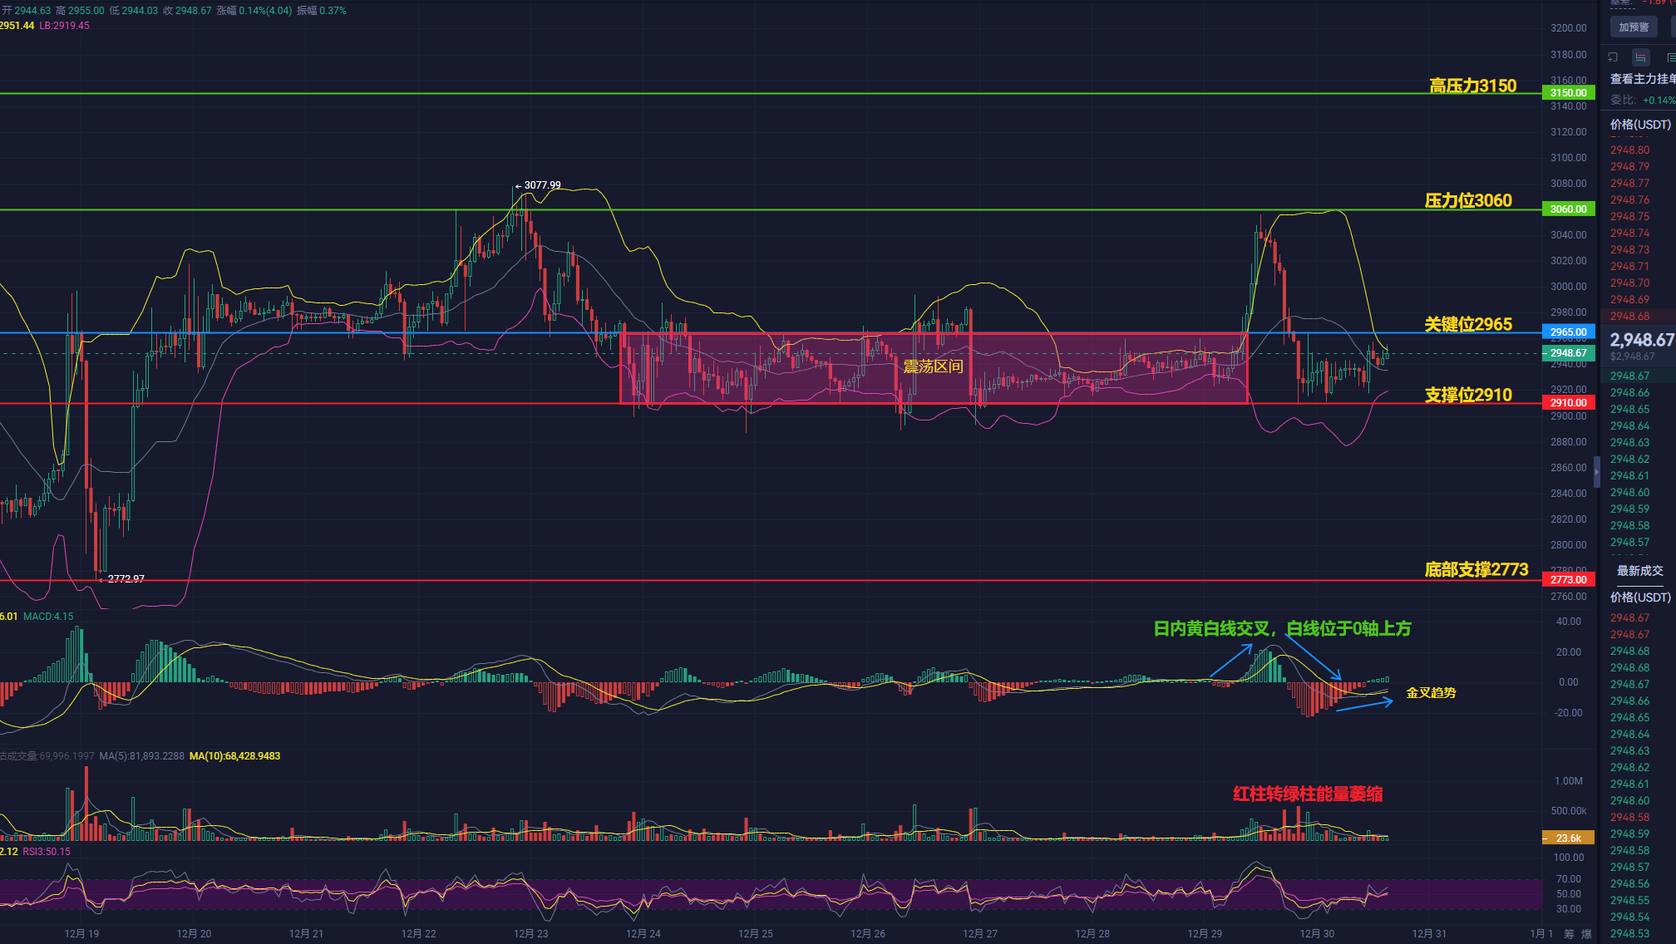The width and height of the screenshot is (1676, 944).
Task: Click the large 2,948.67 last price
Action: 1641,340
